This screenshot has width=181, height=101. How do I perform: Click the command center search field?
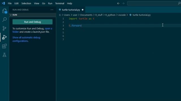click(x=154, y=3)
